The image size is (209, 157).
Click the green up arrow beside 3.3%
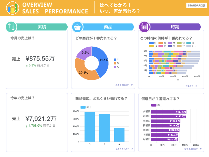click(27, 66)
